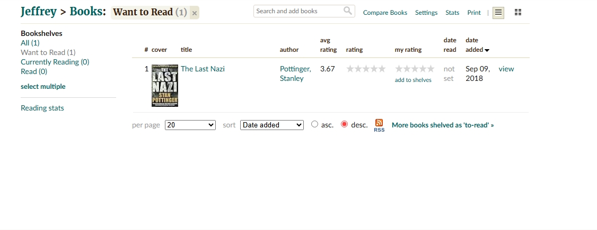This screenshot has width=597, height=230.
Task: Click add to shelves link
Action: point(413,80)
